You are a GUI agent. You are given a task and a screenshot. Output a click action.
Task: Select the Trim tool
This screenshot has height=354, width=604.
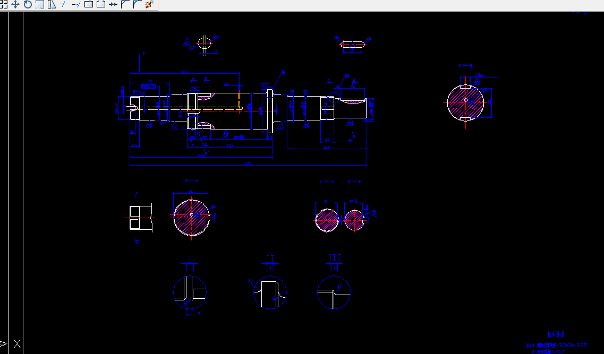click(x=64, y=4)
